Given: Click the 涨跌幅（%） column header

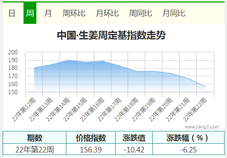Looking at the screenshot, I should coord(188,137).
